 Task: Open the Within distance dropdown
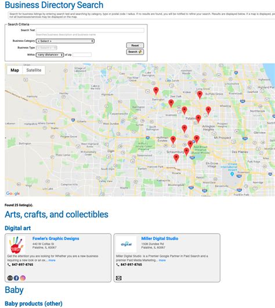point(50,55)
